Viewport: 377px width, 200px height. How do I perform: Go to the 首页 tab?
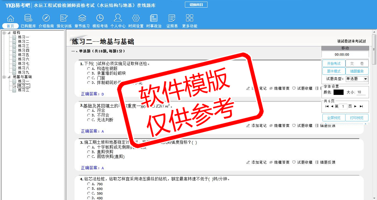click(10, 26)
